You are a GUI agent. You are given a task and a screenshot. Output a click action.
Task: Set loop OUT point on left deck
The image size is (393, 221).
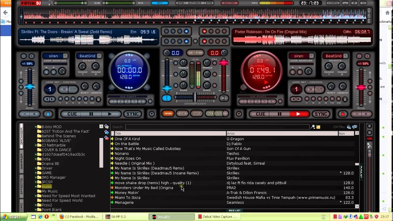72,89
